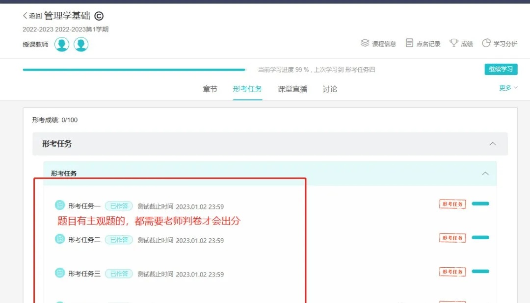Collapse the gray 形考任务 section chevron
Image resolution: width=530 pixels, height=303 pixels.
[493, 144]
